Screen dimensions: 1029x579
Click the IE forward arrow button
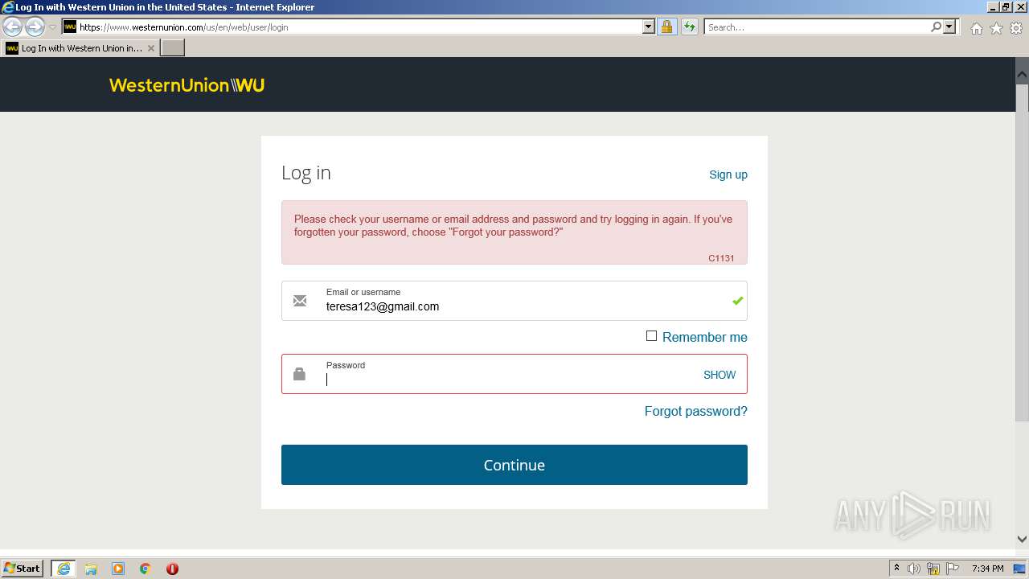pyautogui.click(x=35, y=27)
